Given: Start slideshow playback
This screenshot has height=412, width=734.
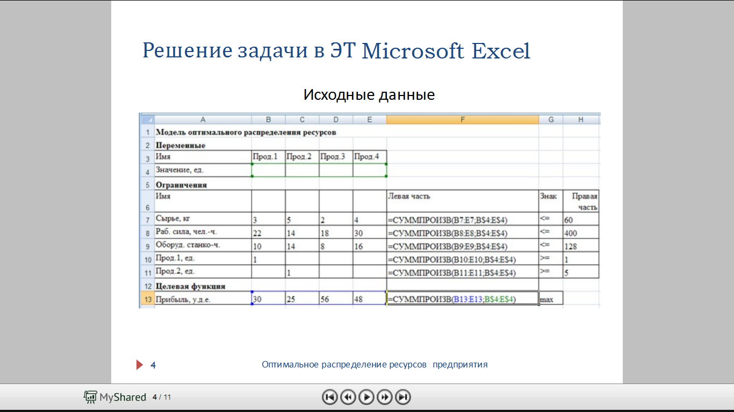Looking at the screenshot, I should [366, 397].
